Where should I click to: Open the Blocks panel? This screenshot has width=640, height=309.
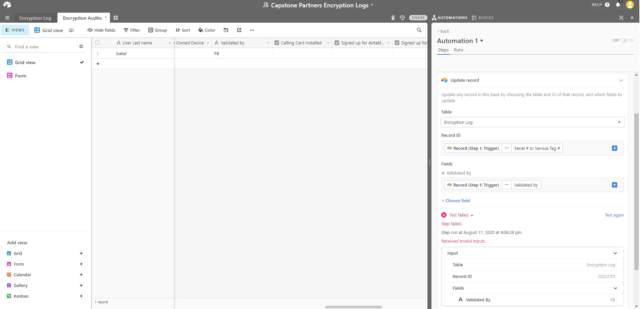point(483,18)
